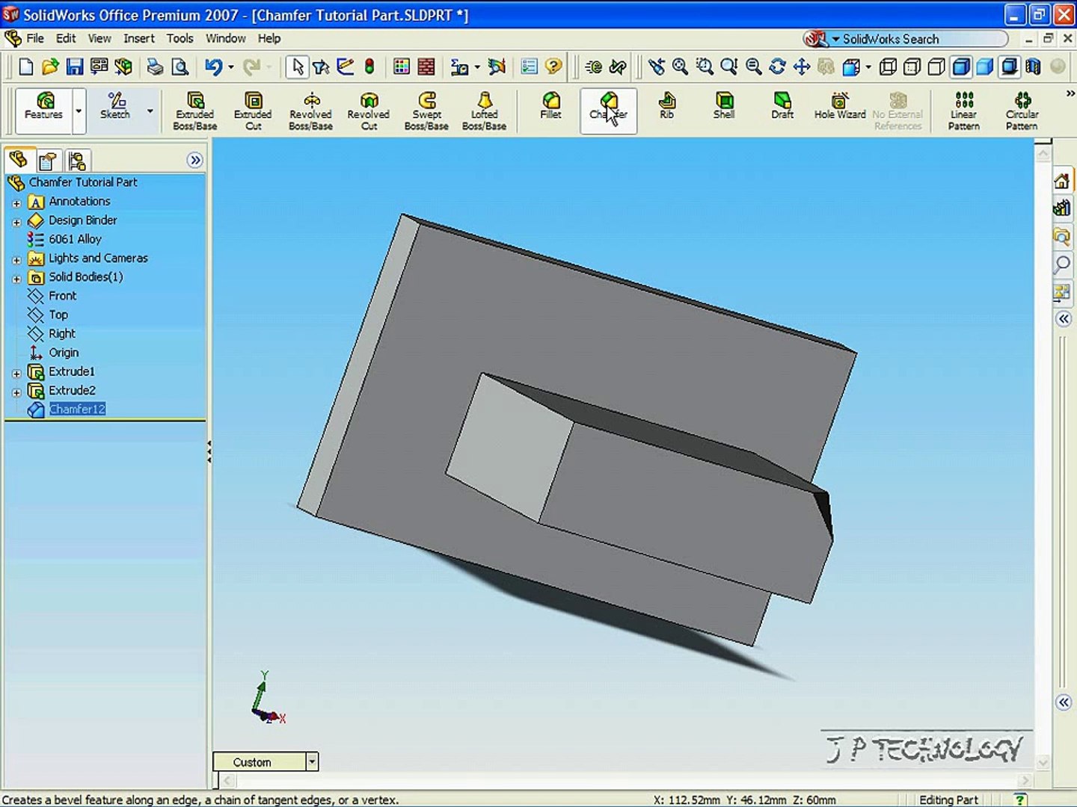Open the Features toolbar dropdown arrow
1077x807 pixels.
pos(79,111)
